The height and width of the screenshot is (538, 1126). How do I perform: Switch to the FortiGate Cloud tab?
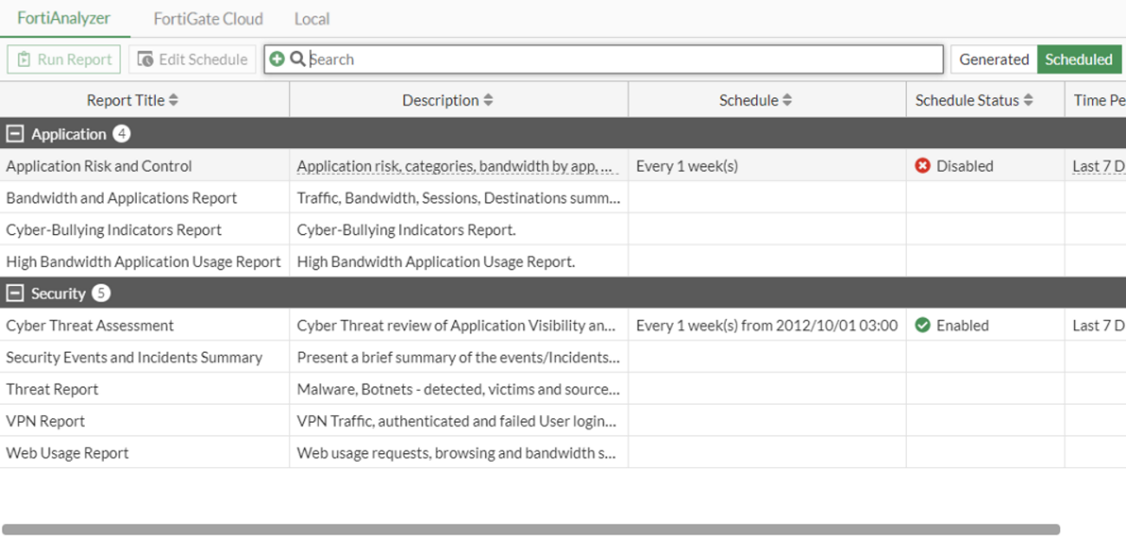point(208,18)
